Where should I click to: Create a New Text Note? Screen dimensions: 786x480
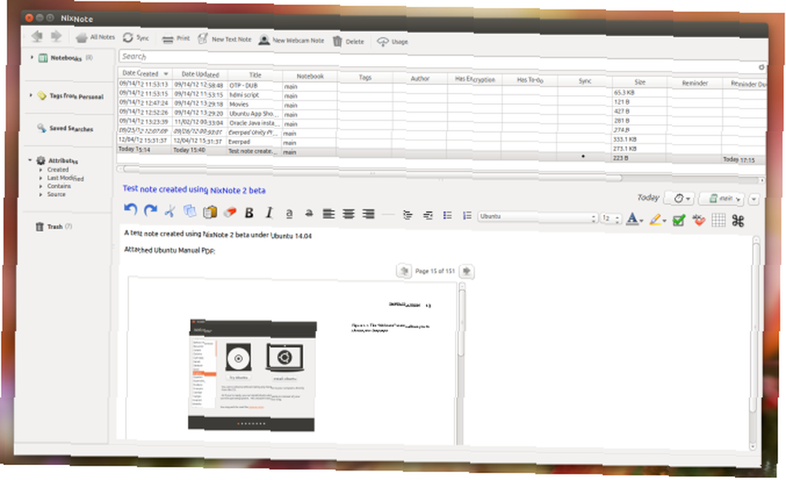225,39
